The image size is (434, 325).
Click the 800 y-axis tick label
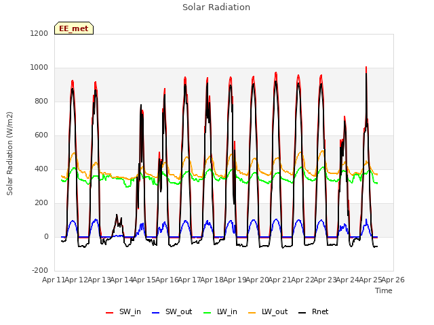click(x=41, y=101)
